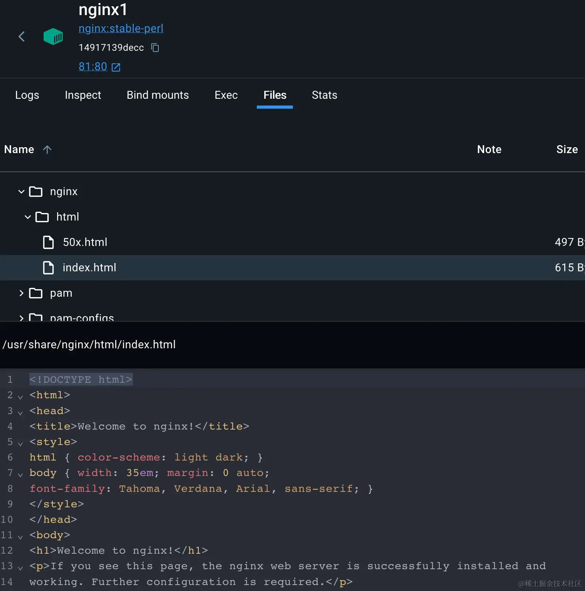Click the html folder icon
The height and width of the screenshot is (591, 585).
click(x=42, y=217)
